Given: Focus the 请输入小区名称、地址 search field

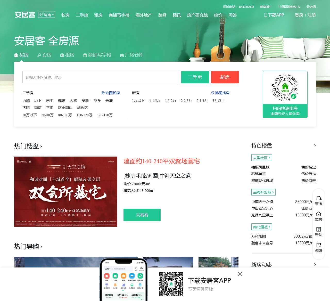Looking at the screenshot, I should point(101,77).
